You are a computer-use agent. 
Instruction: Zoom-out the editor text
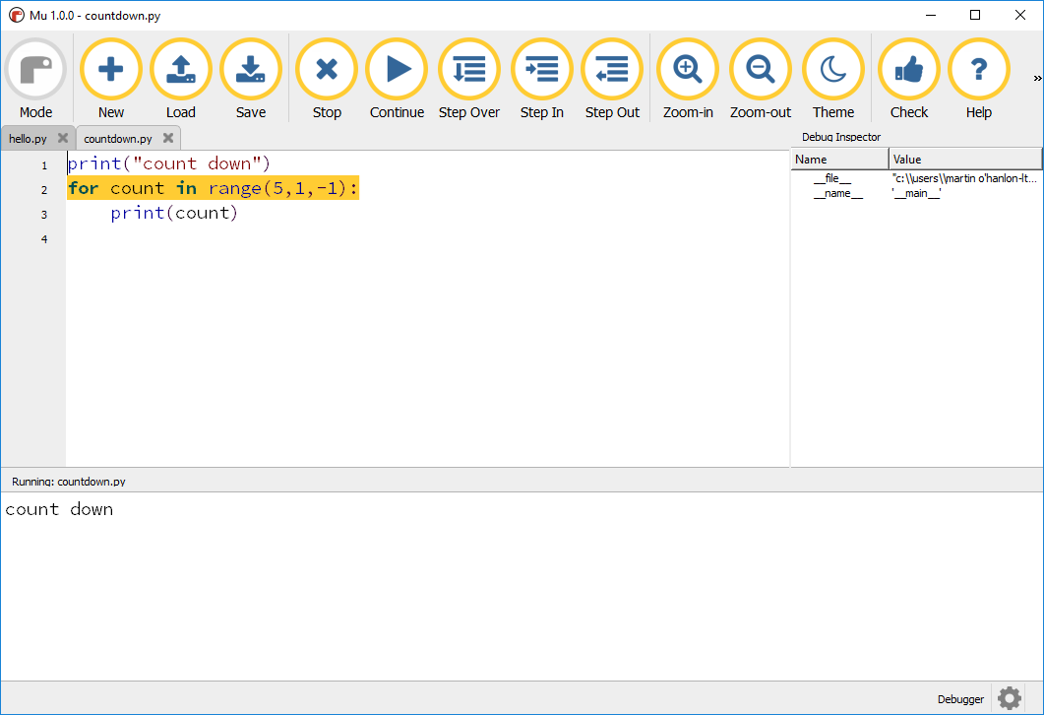click(x=761, y=70)
